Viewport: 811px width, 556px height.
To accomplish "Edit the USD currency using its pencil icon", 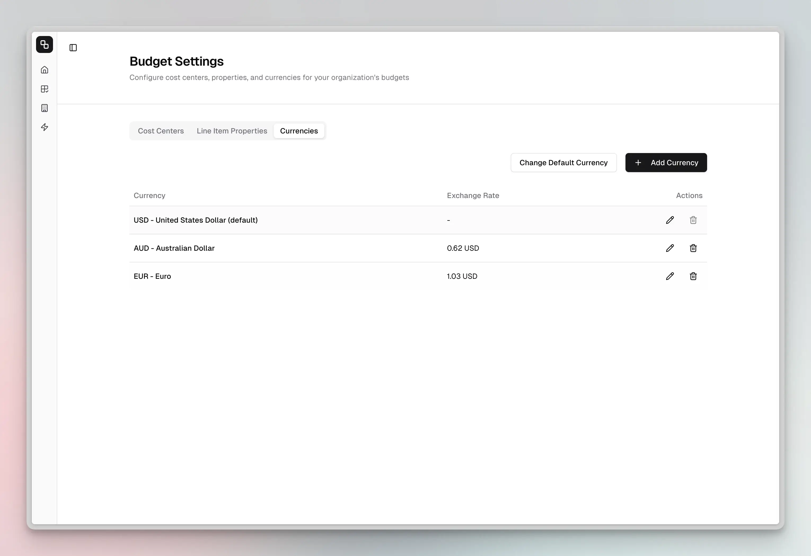I will pos(670,220).
